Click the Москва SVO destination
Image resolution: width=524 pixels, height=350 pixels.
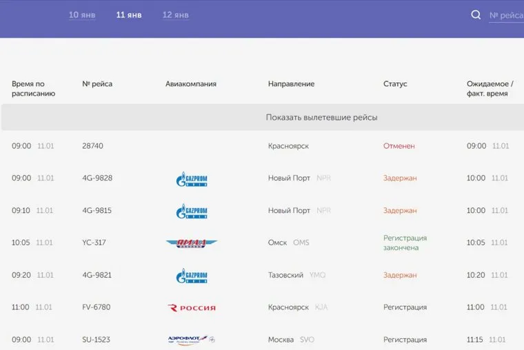point(290,340)
